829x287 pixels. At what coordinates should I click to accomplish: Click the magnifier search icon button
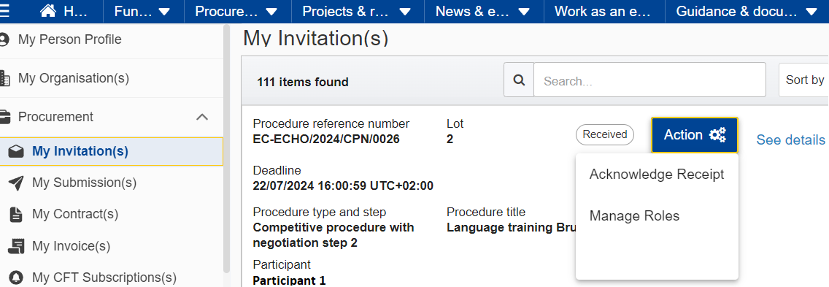pos(519,80)
